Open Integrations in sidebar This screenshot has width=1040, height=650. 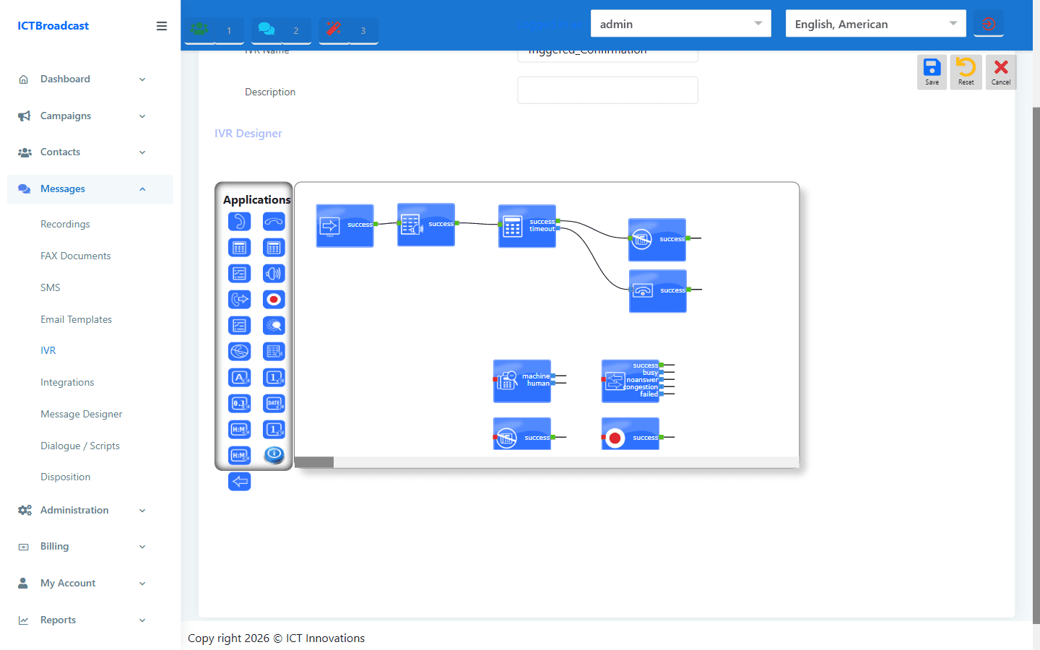[67, 382]
